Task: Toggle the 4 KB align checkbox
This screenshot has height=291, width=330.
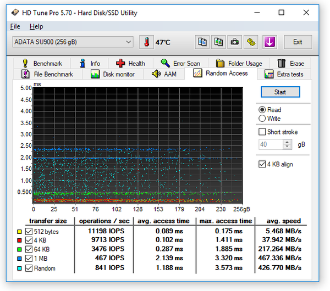Action: pyautogui.click(x=262, y=164)
